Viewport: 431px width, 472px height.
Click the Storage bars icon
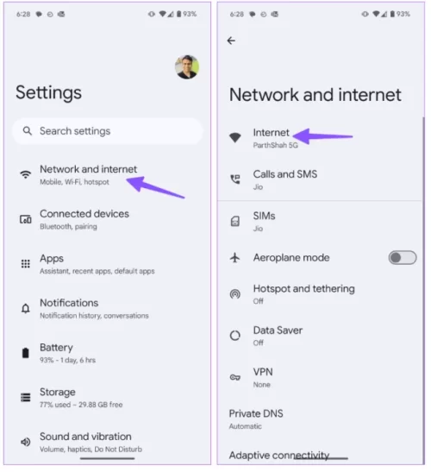[26, 397]
